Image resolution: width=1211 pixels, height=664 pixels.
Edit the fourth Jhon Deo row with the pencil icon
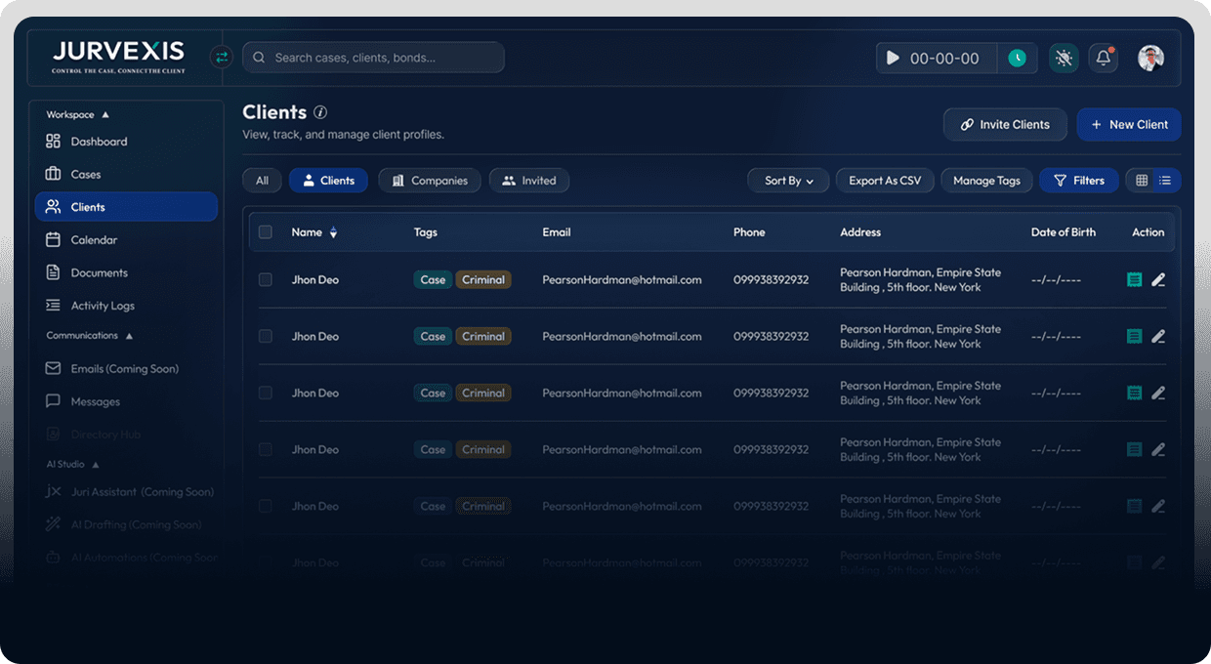[1158, 450]
